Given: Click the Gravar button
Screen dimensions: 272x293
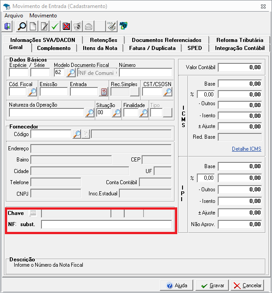Looking at the screenshot, I should [x=212, y=285].
